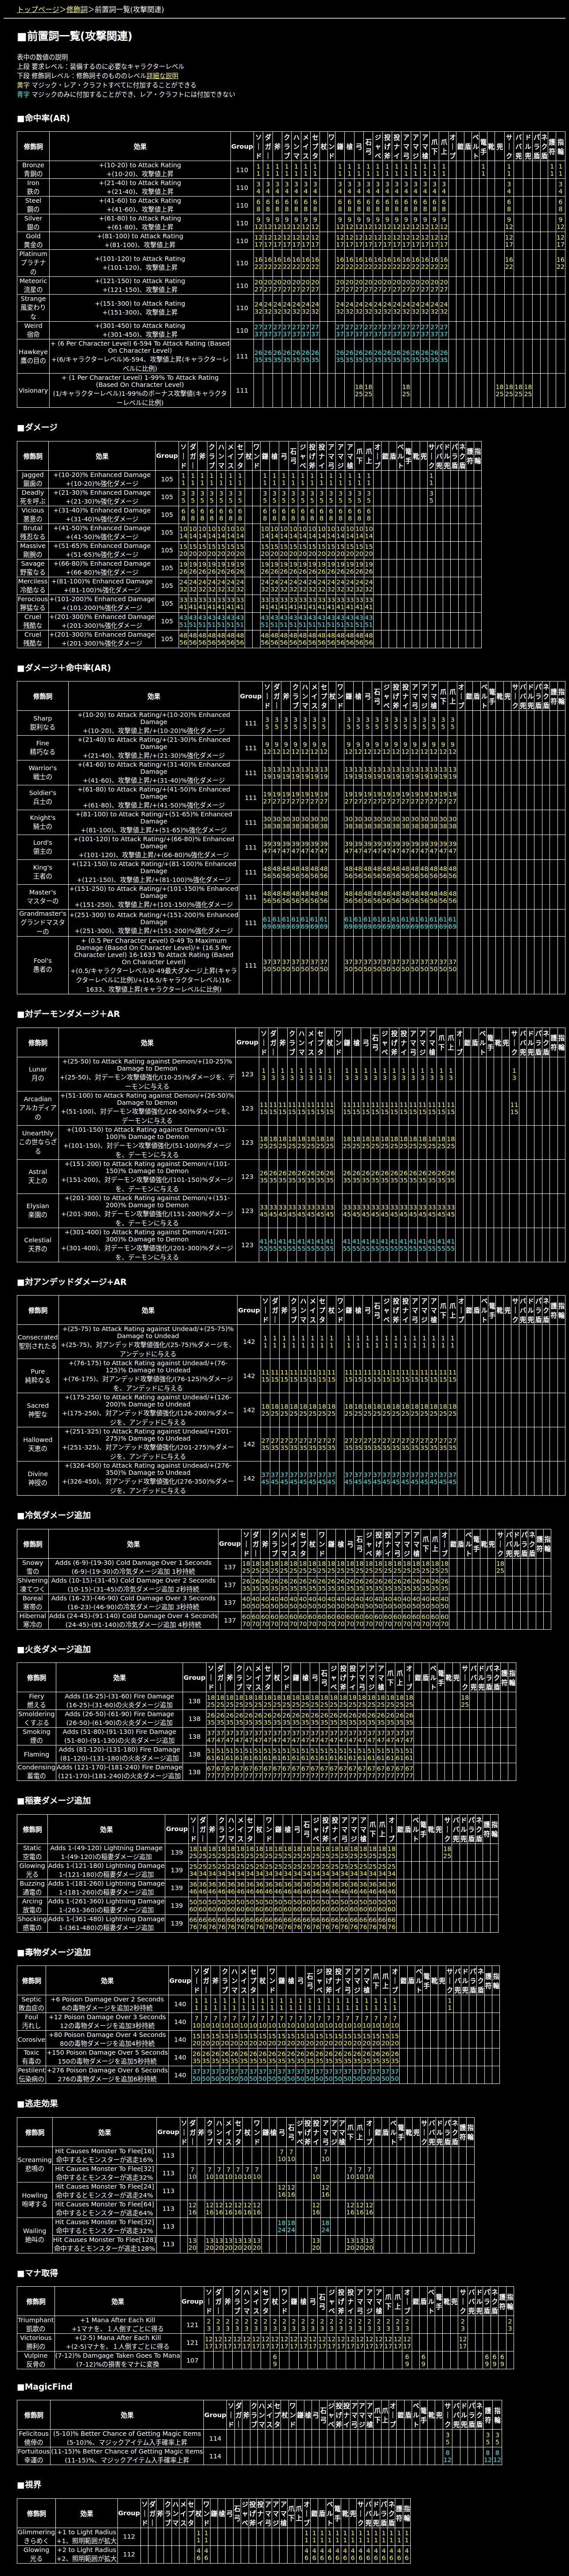Image resolution: width=569 pixels, height=2576 pixels.
Task: Select the Knight's affix name cell
Action: [43, 822]
